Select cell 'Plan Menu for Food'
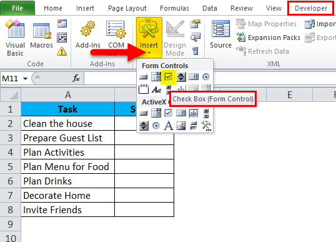This screenshot has width=336, height=242. click(68, 166)
